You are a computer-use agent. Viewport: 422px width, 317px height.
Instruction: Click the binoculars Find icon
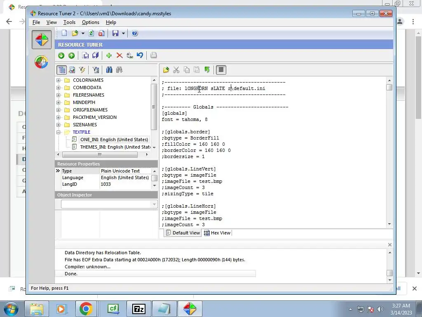tap(109, 70)
